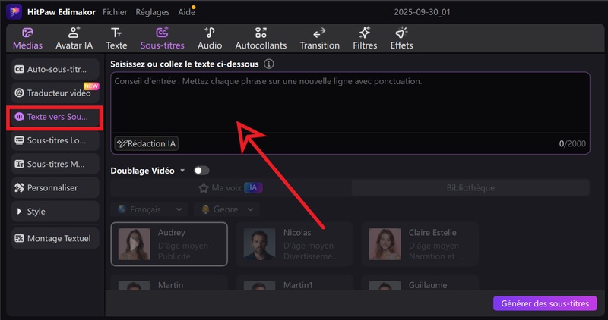Screen dimensions: 608x320
Task: Open the Effets panel
Action: [x=402, y=33]
